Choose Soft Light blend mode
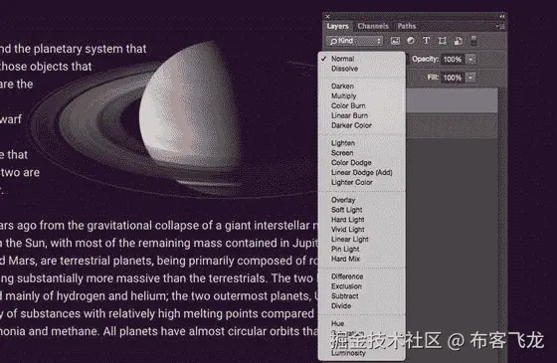557x363 pixels. point(362,210)
